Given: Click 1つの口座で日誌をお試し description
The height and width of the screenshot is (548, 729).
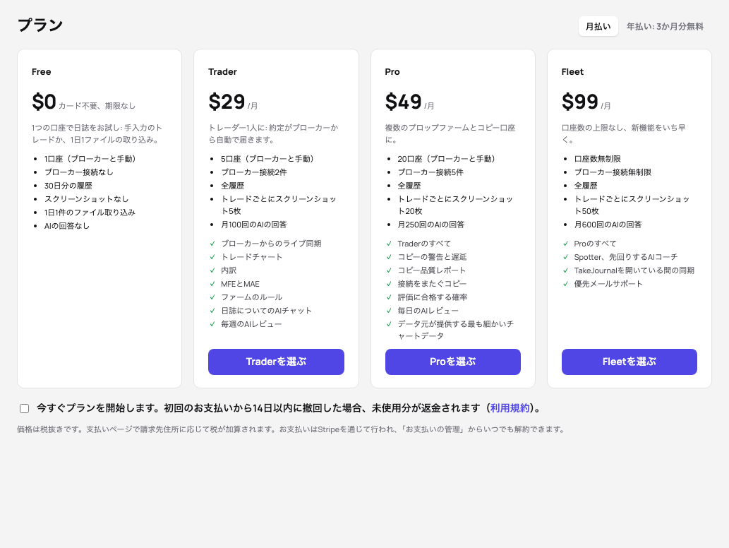Looking at the screenshot, I should point(97,133).
